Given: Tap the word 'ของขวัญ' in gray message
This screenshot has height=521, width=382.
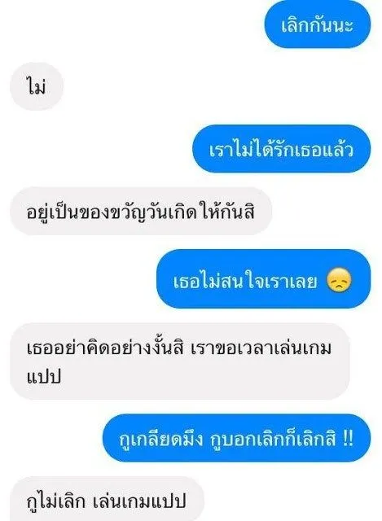Looking at the screenshot, I should pyautogui.click(x=109, y=212).
